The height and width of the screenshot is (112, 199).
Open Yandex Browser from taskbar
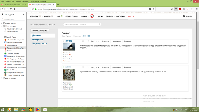click(x=45, y=110)
